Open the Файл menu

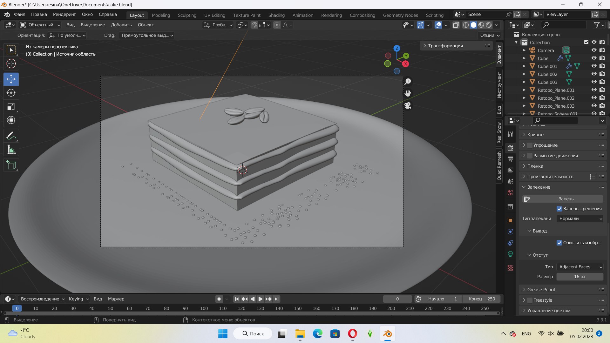[x=19, y=14]
